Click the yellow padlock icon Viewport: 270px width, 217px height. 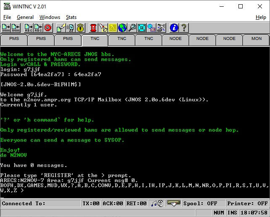coord(80,28)
